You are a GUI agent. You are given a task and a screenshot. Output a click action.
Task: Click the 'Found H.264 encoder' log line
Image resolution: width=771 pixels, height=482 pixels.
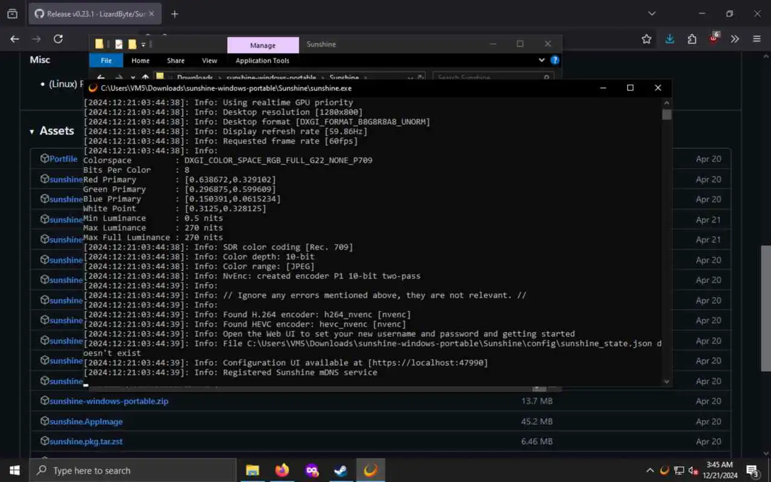247,315
